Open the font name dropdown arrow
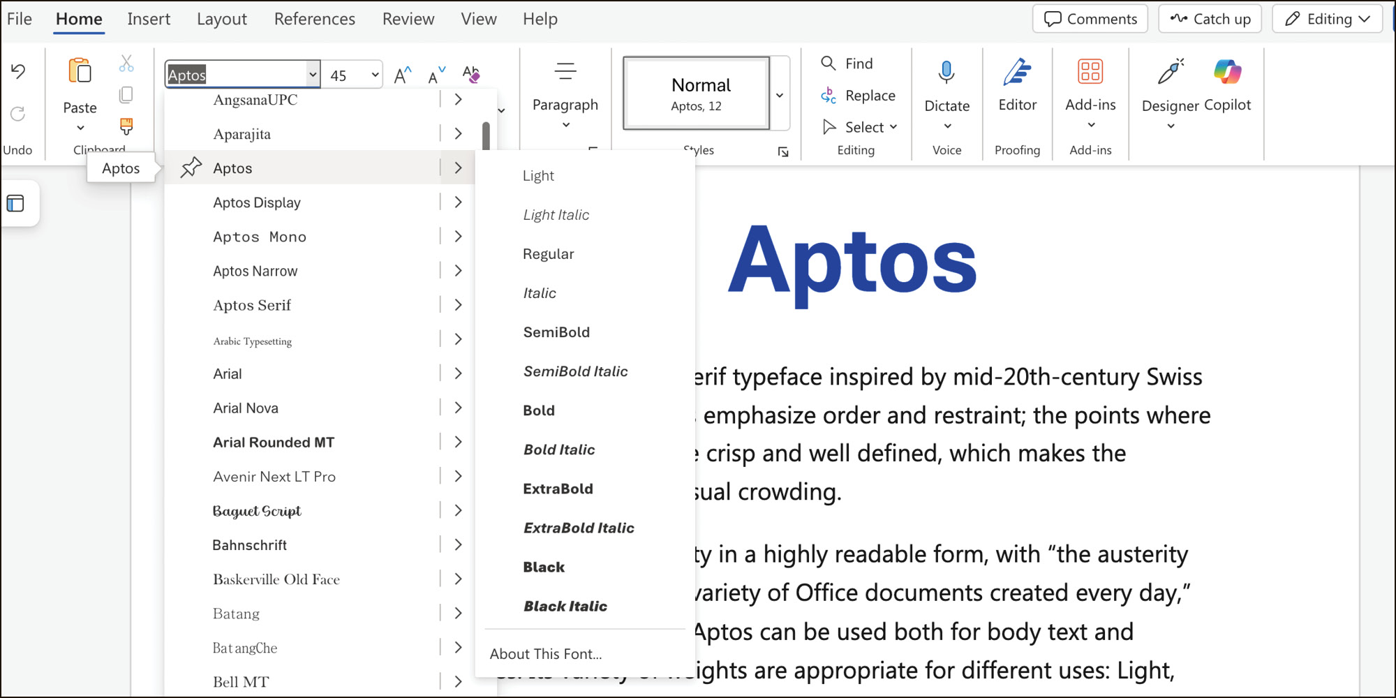The height and width of the screenshot is (698, 1396). (x=313, y=75)
